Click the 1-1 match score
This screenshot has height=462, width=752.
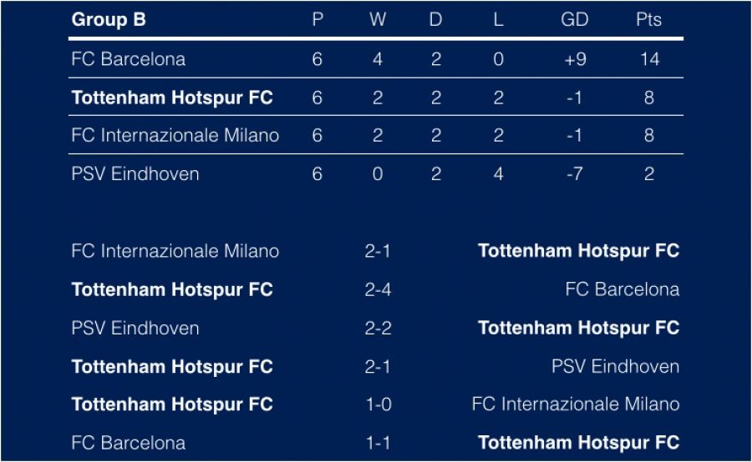coord(378,443)
